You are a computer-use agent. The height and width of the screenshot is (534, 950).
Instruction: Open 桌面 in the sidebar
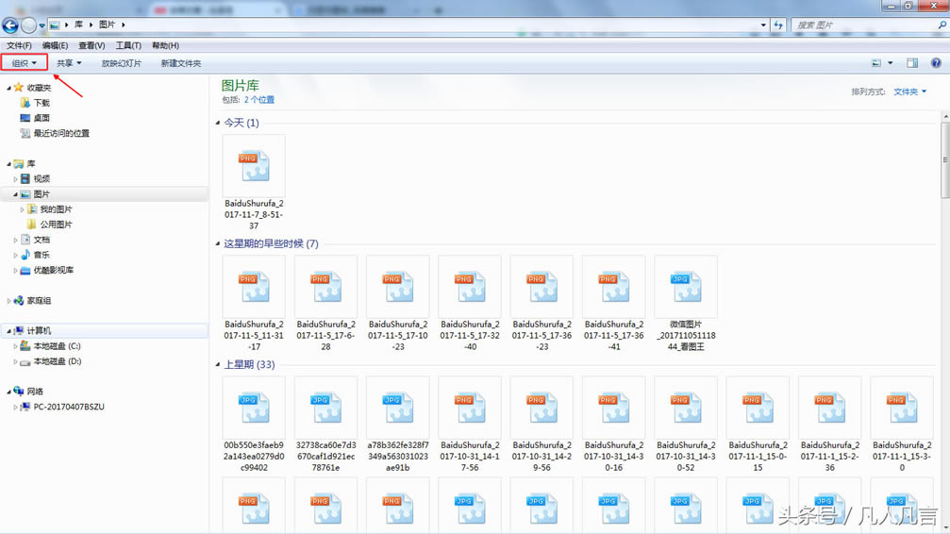[42, 118]
